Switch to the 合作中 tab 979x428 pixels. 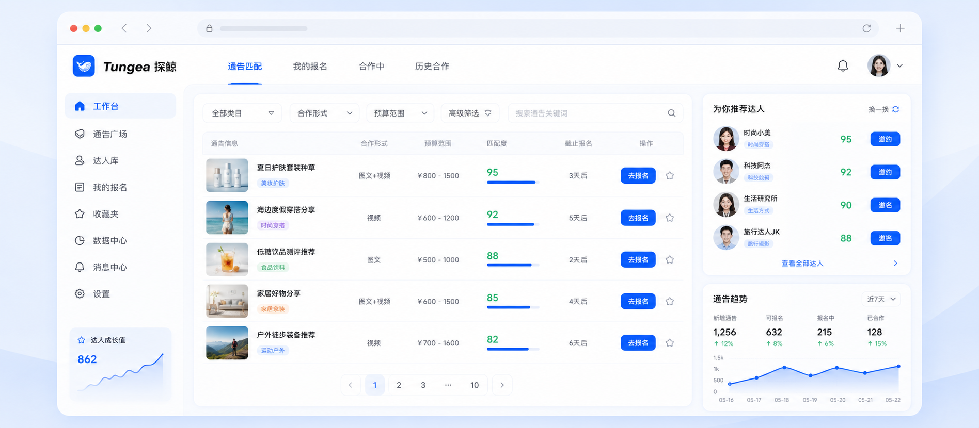coord(371,66)
